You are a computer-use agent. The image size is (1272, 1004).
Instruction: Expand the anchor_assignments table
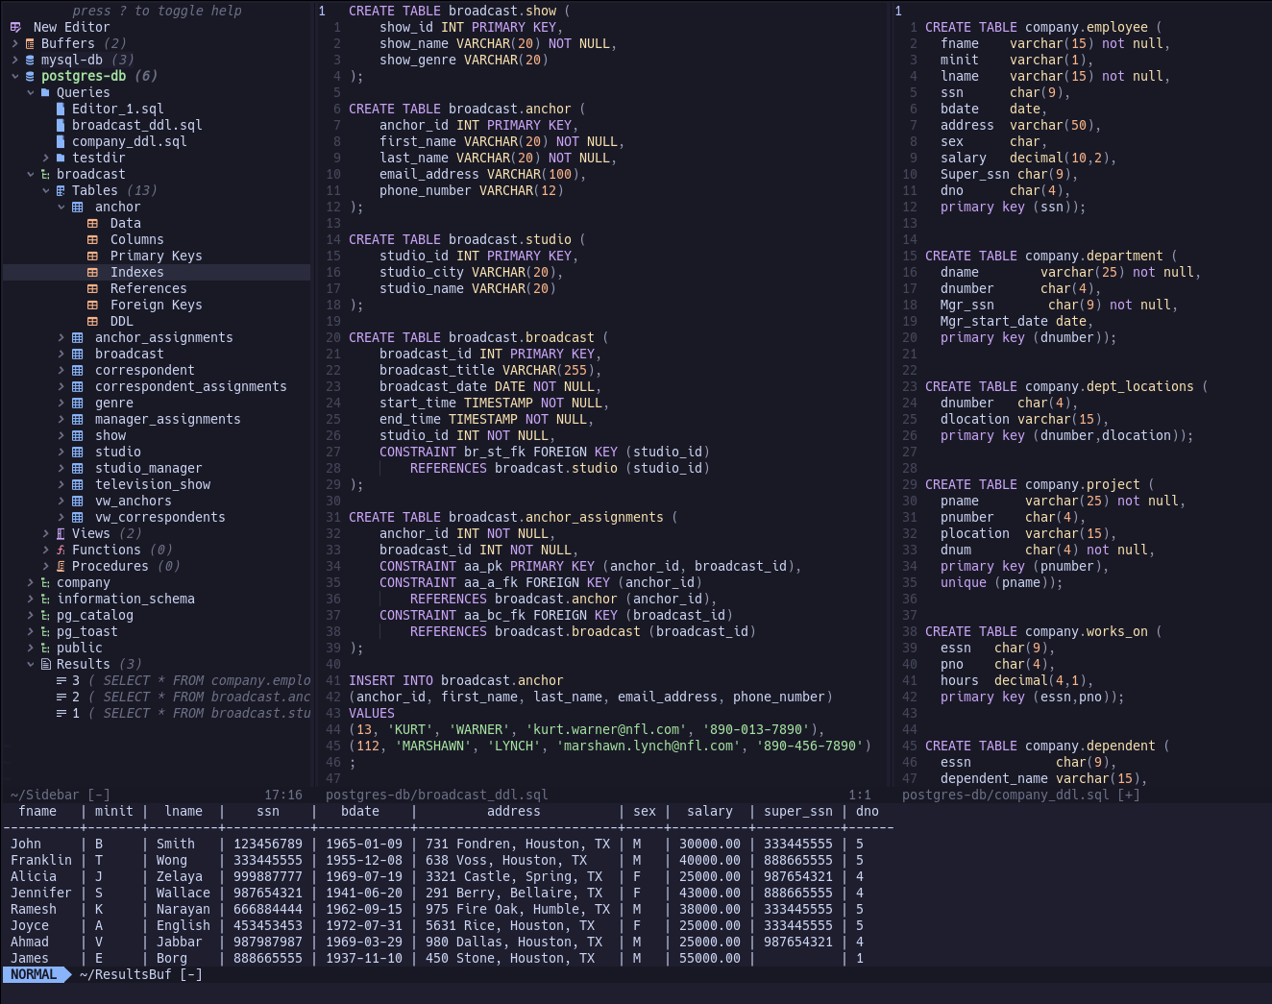[x=61, y=337]
